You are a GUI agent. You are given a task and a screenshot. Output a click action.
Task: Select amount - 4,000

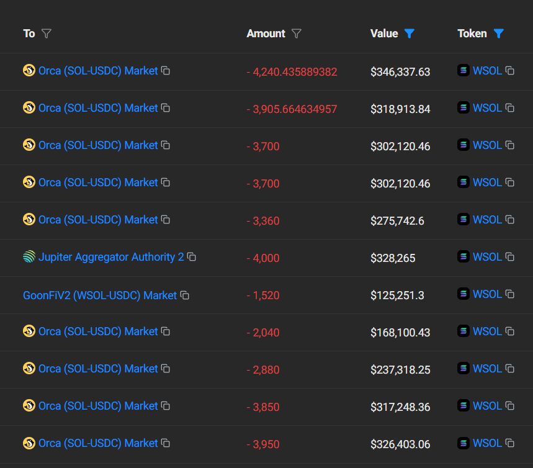click(263, 258)
